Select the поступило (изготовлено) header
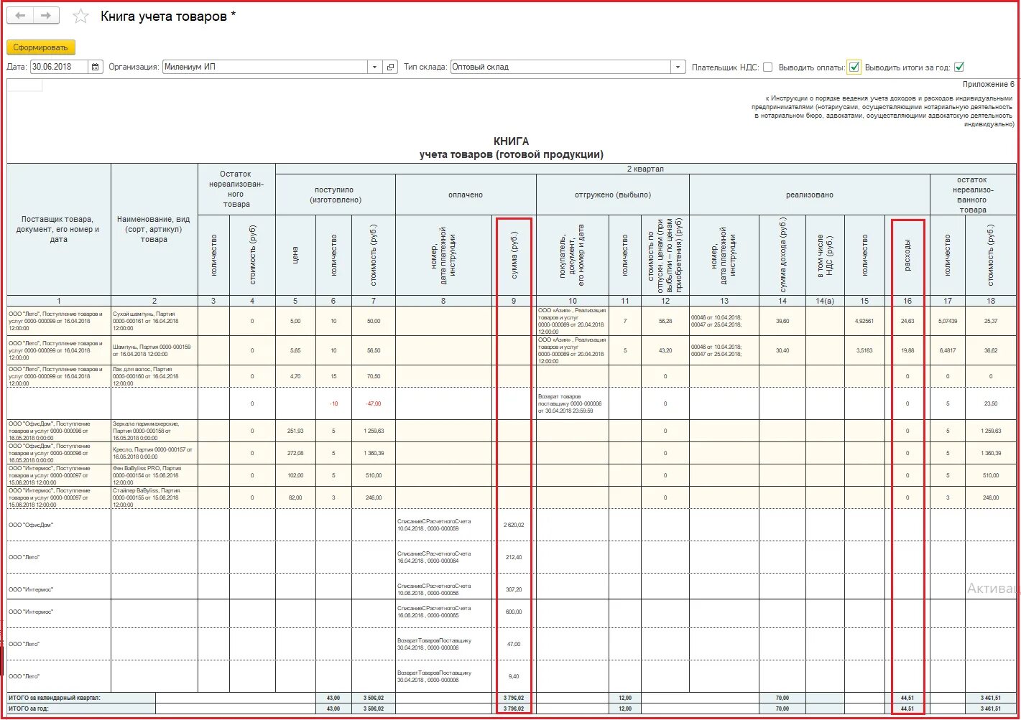This screenshot has width=1021, height=720. 335,195
